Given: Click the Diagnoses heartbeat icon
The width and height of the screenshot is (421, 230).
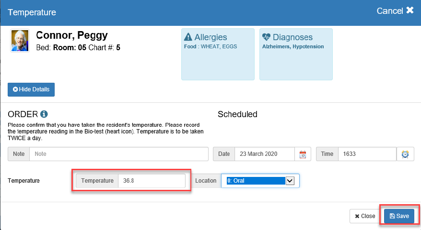Looking at the screenshot, I should pos(267,37).
